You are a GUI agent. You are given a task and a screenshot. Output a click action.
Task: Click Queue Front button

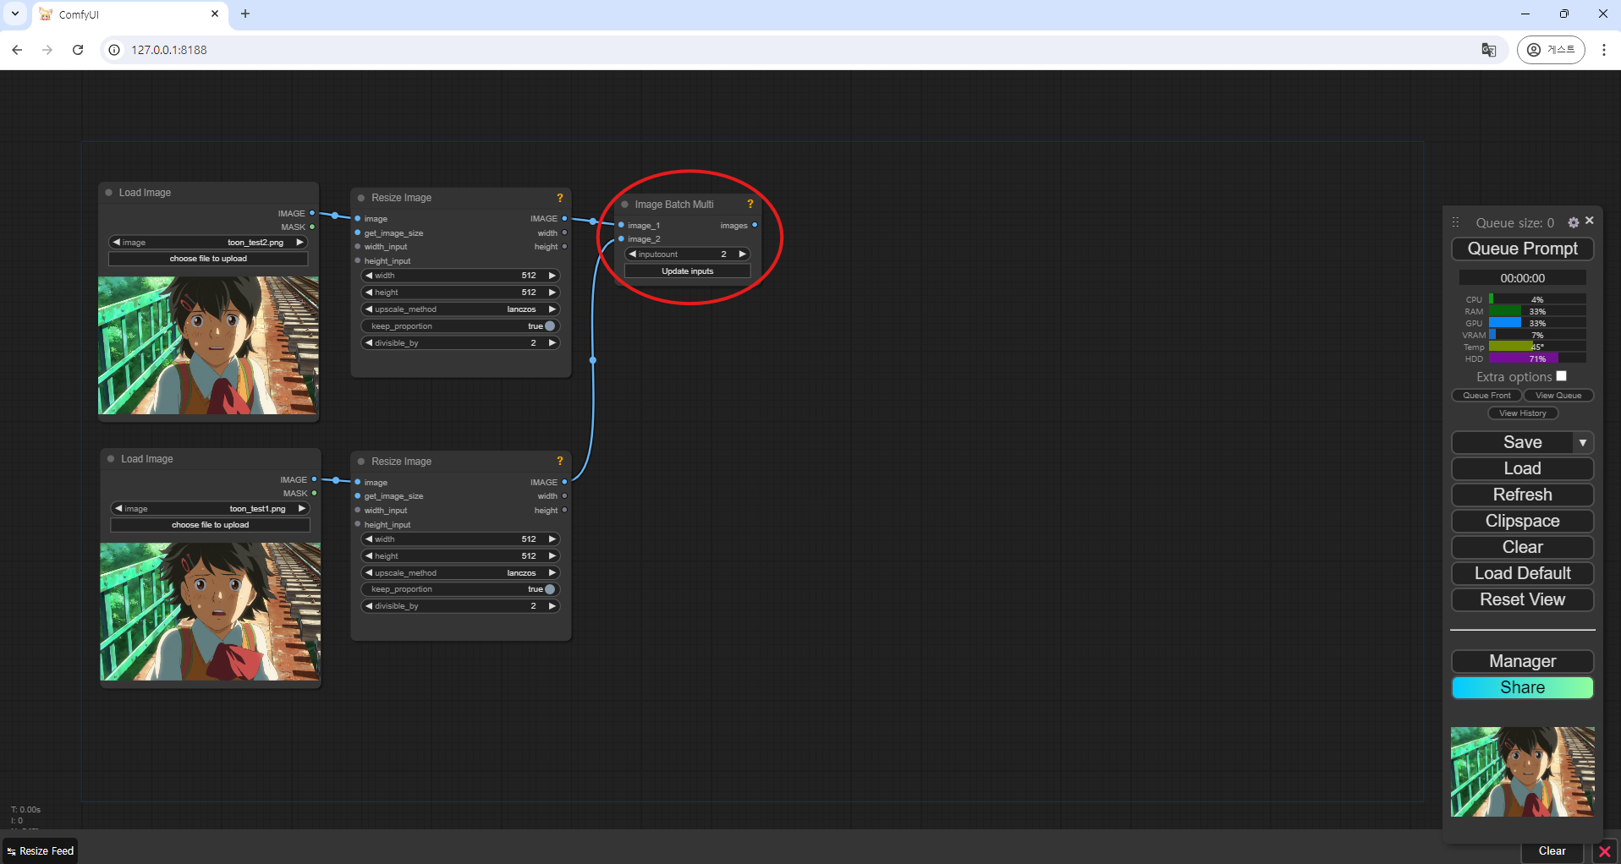point(1486,396)
